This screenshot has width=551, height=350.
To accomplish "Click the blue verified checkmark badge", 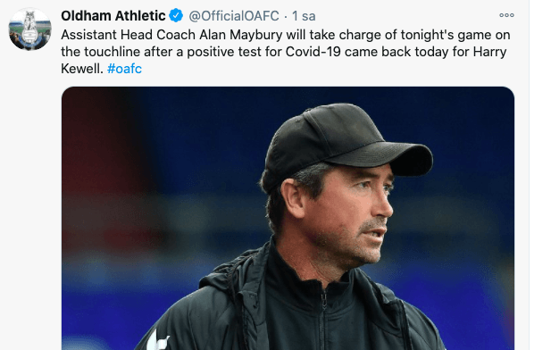I will 176,16.
